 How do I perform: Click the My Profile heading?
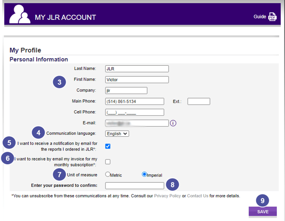pos(25,50)
